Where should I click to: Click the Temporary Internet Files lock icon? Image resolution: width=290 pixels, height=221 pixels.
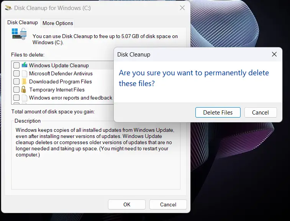coord(23,90)
